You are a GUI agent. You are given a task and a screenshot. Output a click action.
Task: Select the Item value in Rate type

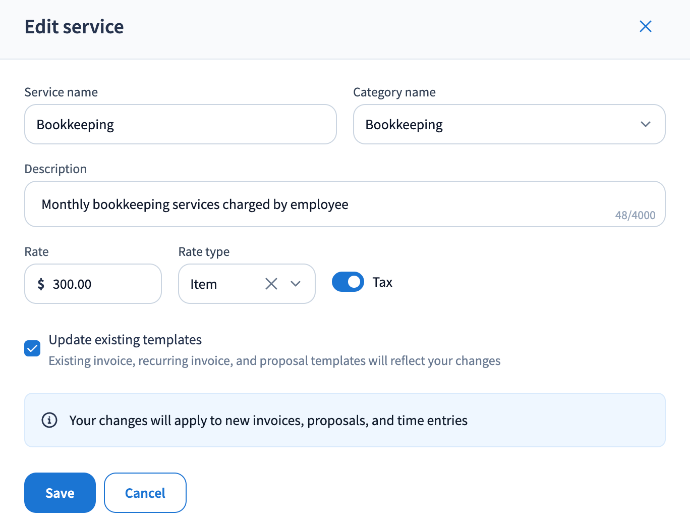tap(204, 284)
